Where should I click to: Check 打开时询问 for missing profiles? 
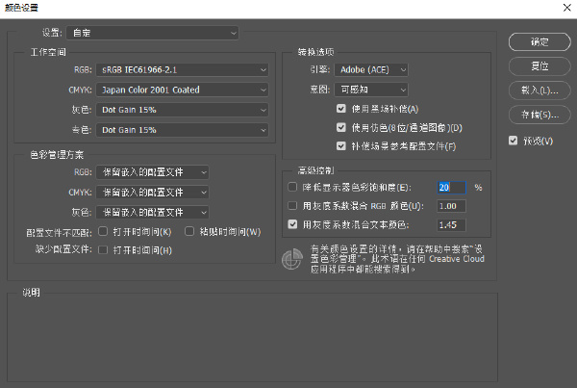coord(103,250)
